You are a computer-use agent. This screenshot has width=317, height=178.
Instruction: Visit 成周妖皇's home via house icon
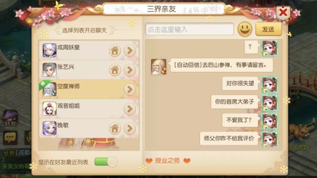pos(115,51)
